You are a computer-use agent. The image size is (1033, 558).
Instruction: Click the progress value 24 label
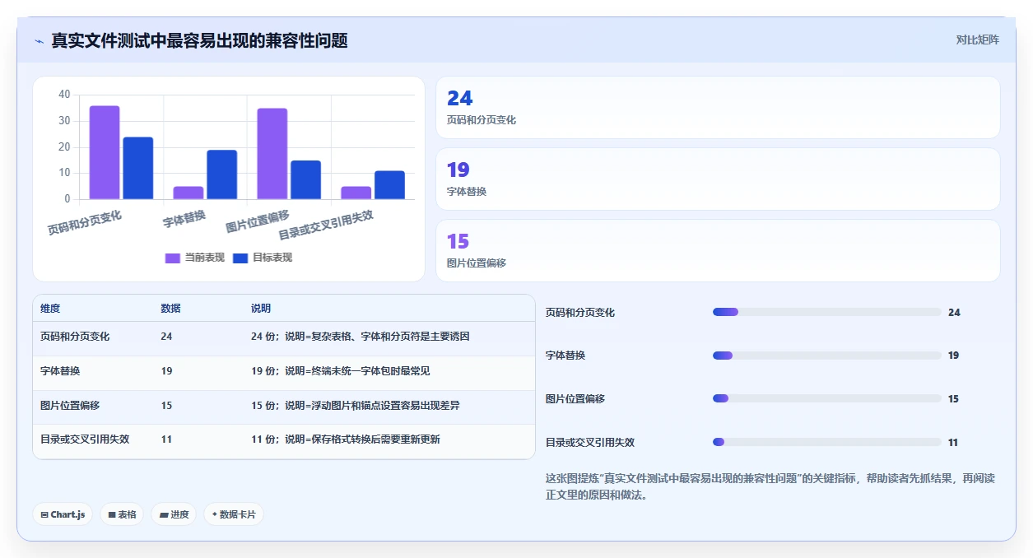coord(954,312)
